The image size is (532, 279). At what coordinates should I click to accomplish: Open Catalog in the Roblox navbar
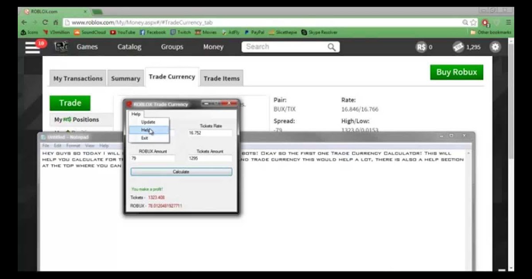click(129, 47)
